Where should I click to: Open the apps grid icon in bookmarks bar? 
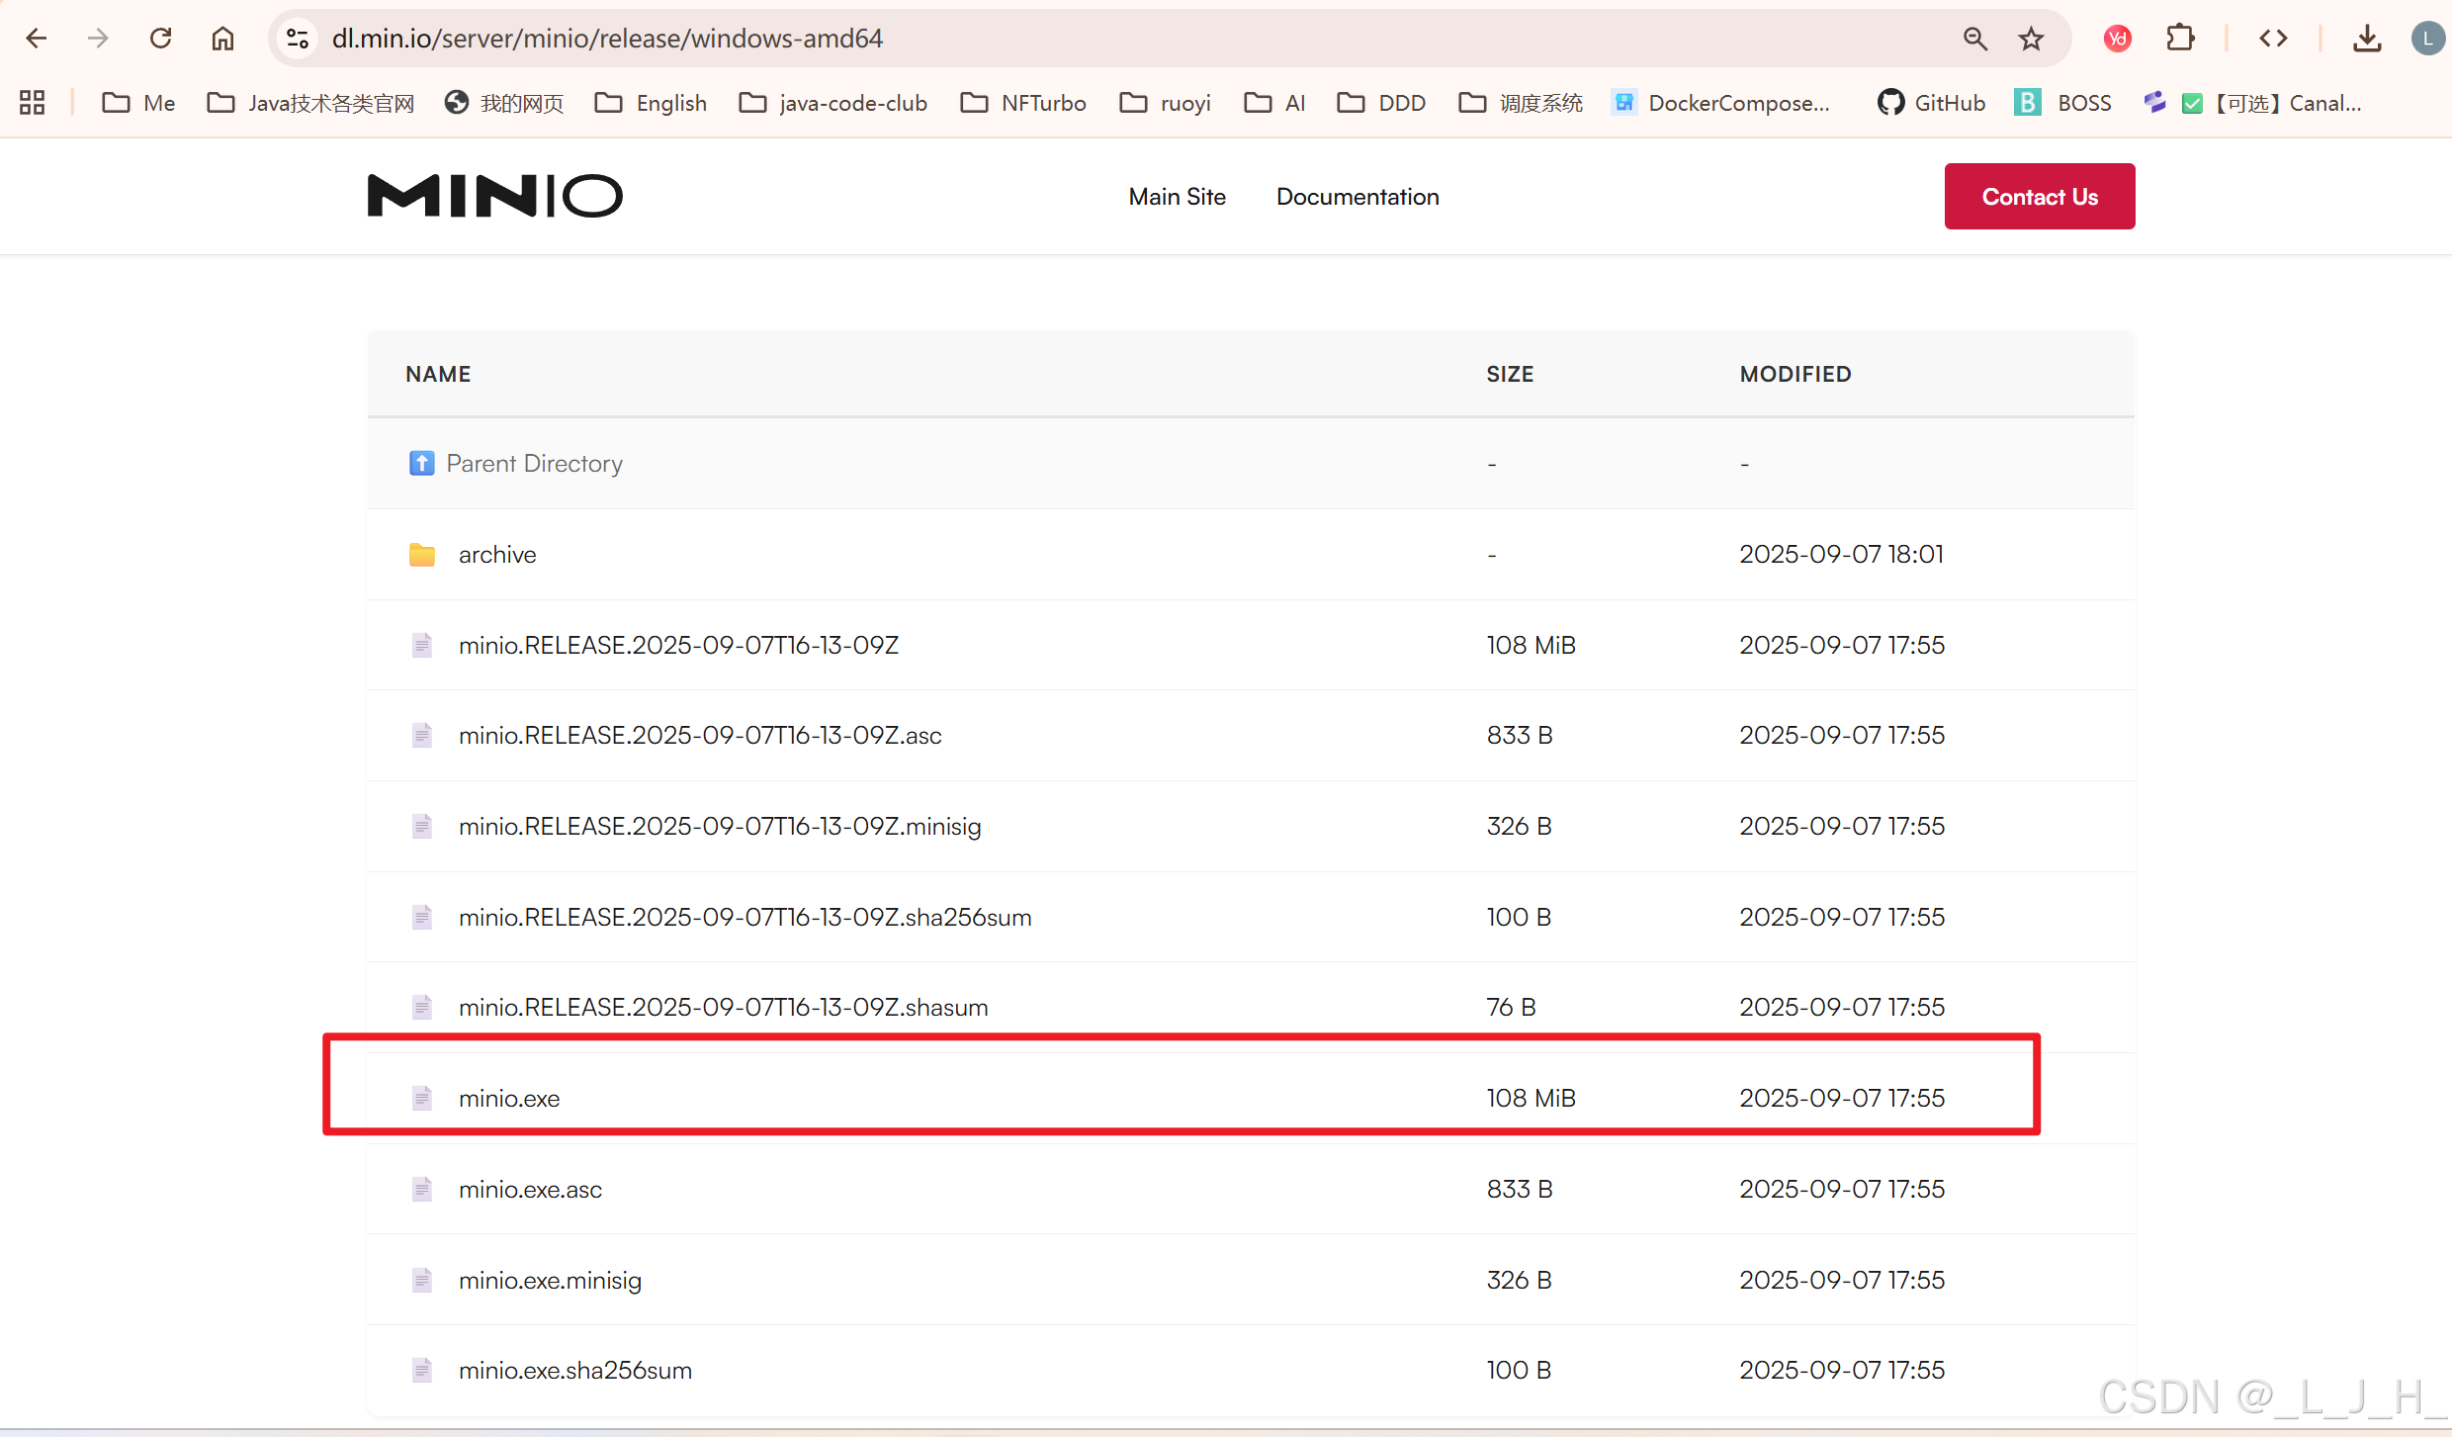(x=32, y=103)
